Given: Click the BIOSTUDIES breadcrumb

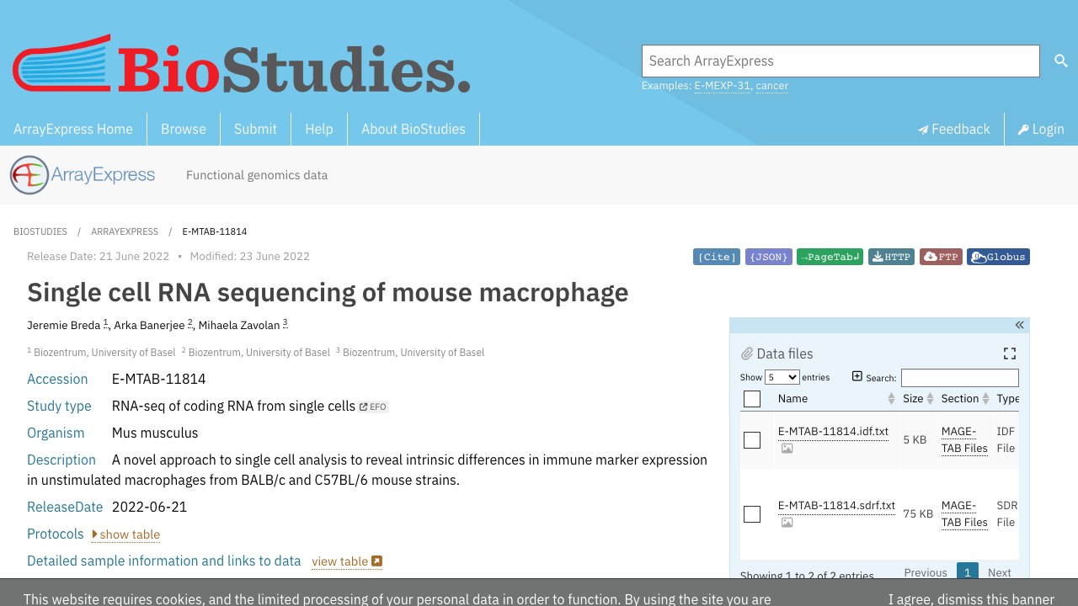Looking at the screenshot, I should pos(40,231).
